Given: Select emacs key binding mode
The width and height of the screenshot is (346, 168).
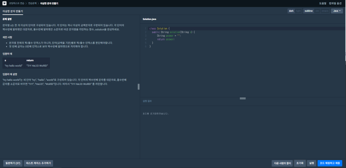Looking at the screenshot, I should coord(325,11).
